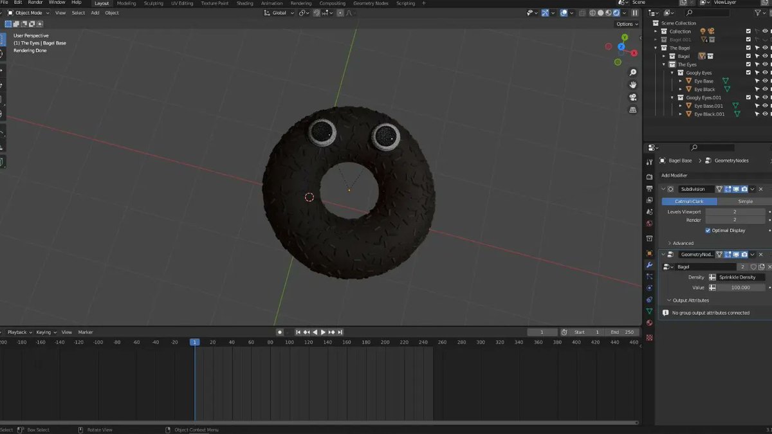This screenshot has width=772, height=434.
Task: Open the Options dropdown
Action: [627, 24]
